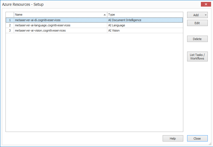Image resolution: width=213 pixels, height=147 pixels.
Task: Sort by the Name column header
Action: pos(61,15)
